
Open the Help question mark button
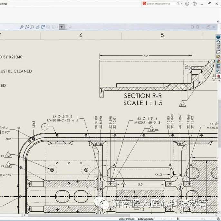tap(195, 4)
